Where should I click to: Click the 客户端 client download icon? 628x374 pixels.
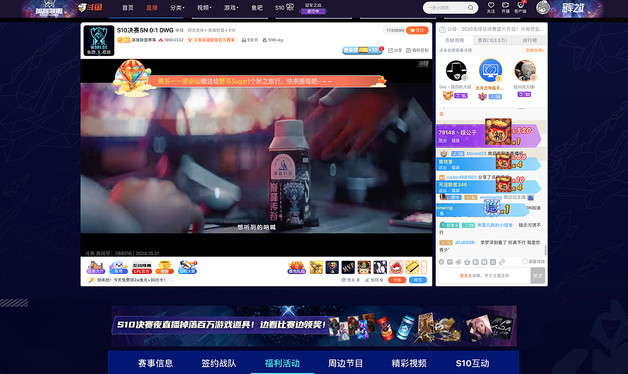point(521,7)
